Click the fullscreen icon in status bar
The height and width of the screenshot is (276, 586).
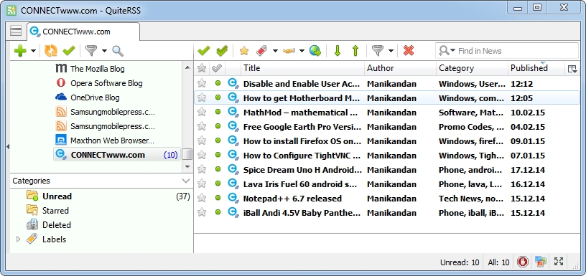point(559,262)
